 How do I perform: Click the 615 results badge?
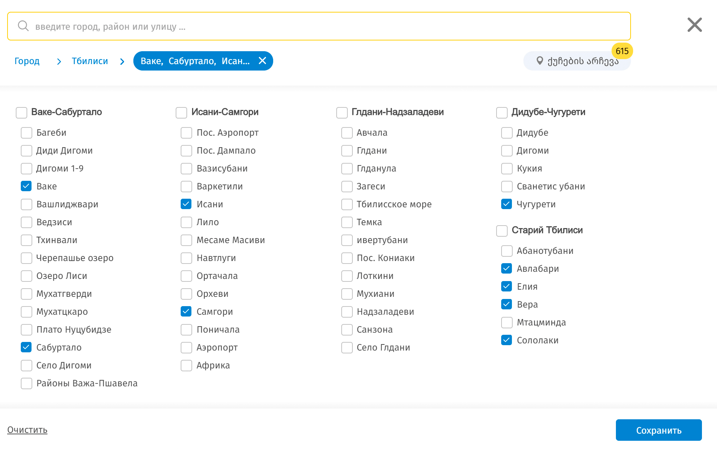click(622, 51)
